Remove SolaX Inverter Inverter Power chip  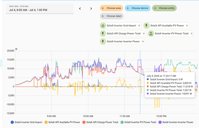pyautogui.click(x=143, y=42)
